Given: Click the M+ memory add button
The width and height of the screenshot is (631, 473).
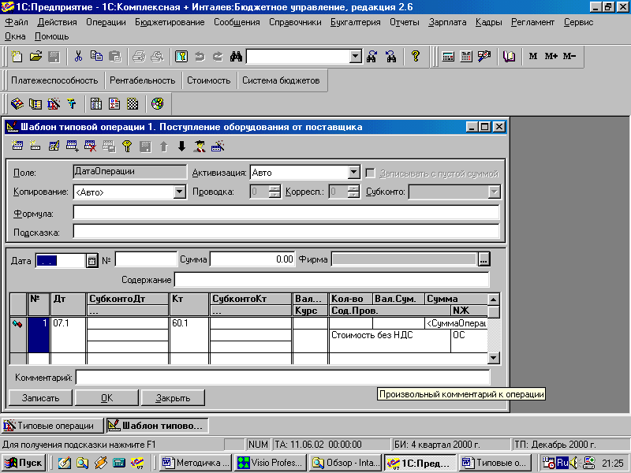Looking at the screenshot, I should click(551, 56).
